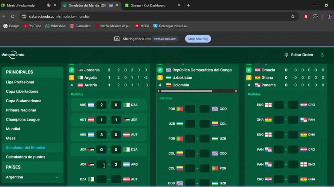Click ENG score field in ENG vs CRO
Image resolution: width=334 pixels, height=187 pixels.
[279, 105]
